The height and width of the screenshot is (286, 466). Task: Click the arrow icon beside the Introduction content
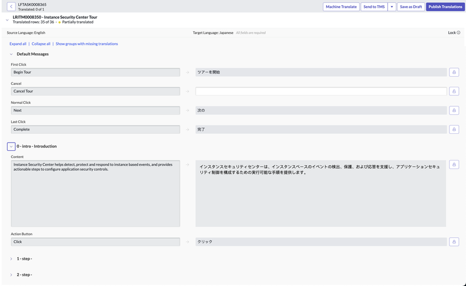pyautogui.click(x=188, y=165)
